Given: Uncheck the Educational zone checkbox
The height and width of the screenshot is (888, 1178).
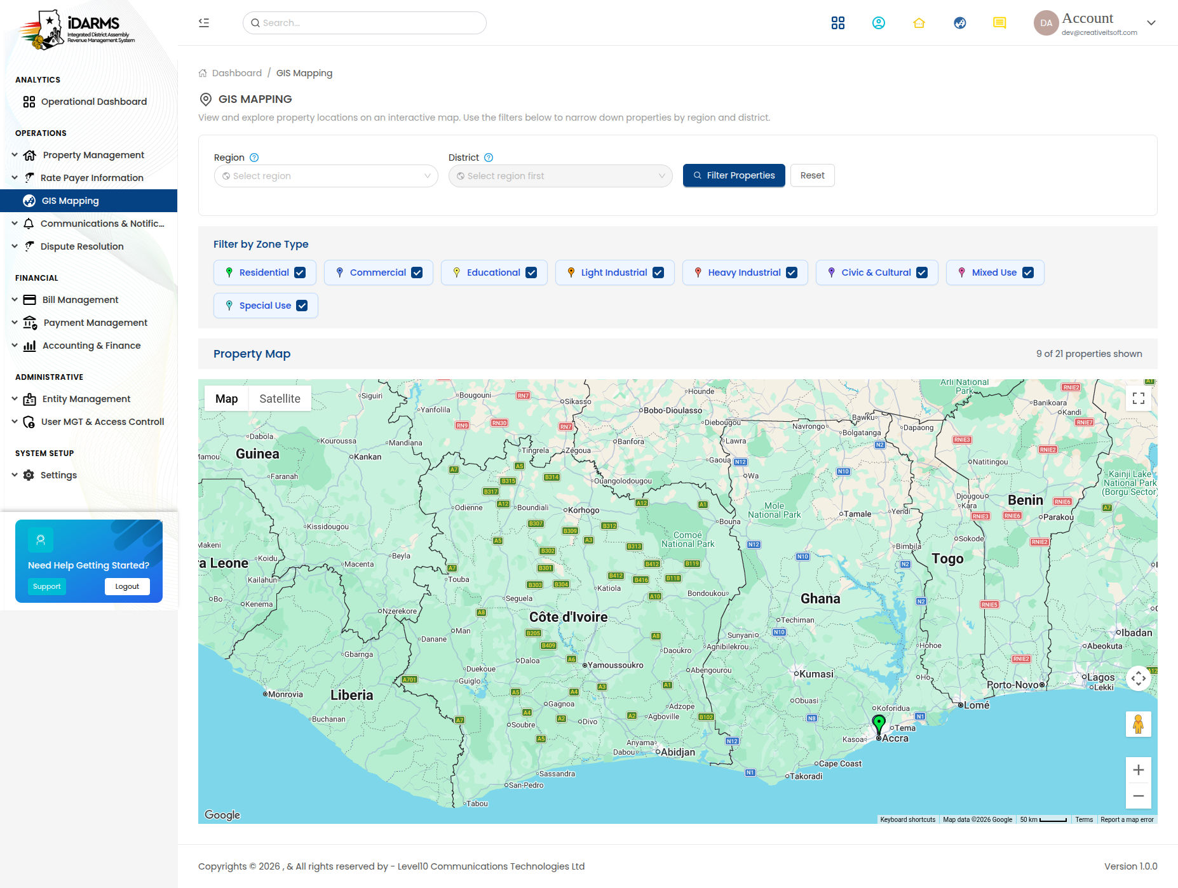Looking at the screenshot, I should (531, 272).
